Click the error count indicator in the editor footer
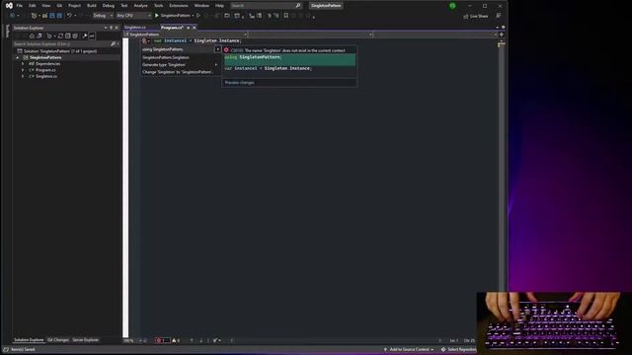 [x=162, y=340]
